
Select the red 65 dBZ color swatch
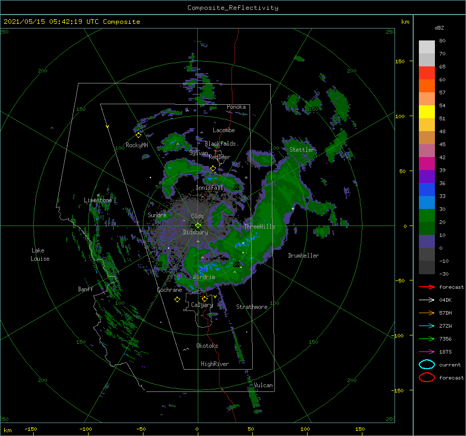(427, 73)
